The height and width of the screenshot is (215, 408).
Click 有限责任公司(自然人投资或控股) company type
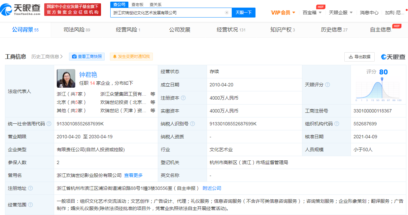click(91, 150)
